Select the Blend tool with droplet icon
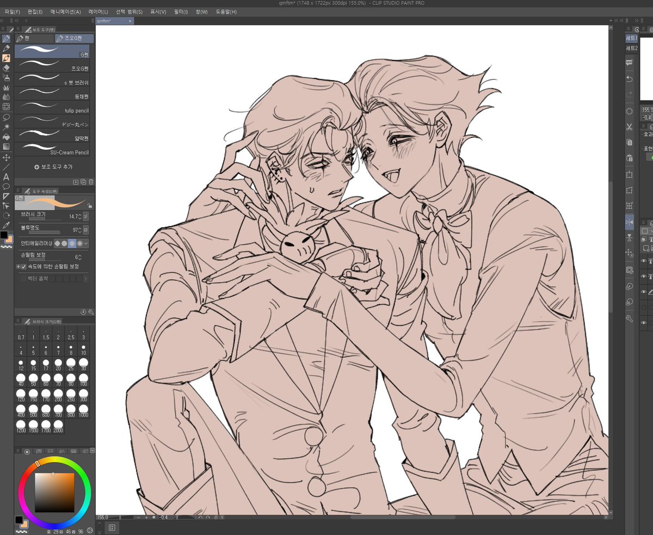Screen dimensions: 653x535 click(x=6, y=97)
